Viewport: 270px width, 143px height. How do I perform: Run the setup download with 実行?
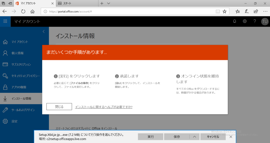151,137
